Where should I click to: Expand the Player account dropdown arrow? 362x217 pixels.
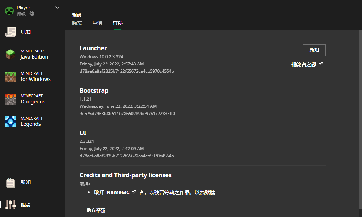pyautogui.click(x=57, y=7)
